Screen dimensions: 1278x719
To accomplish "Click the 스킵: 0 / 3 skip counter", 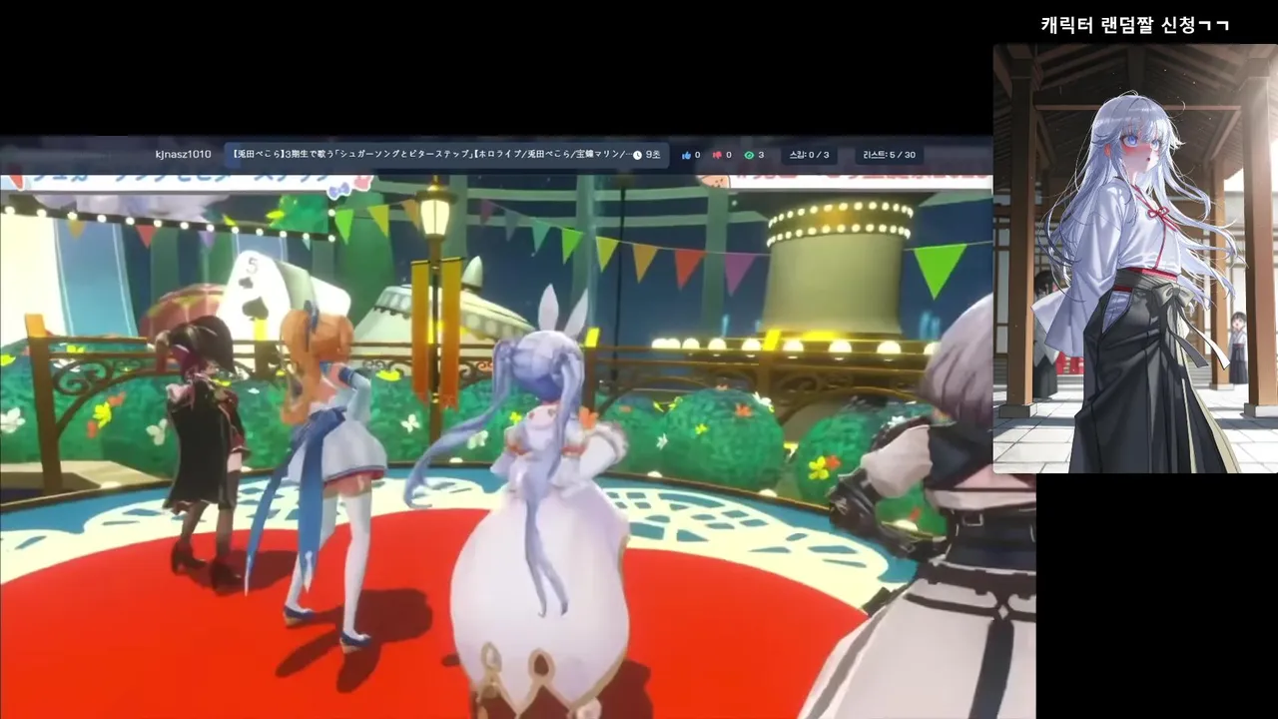I will (809, 155).
